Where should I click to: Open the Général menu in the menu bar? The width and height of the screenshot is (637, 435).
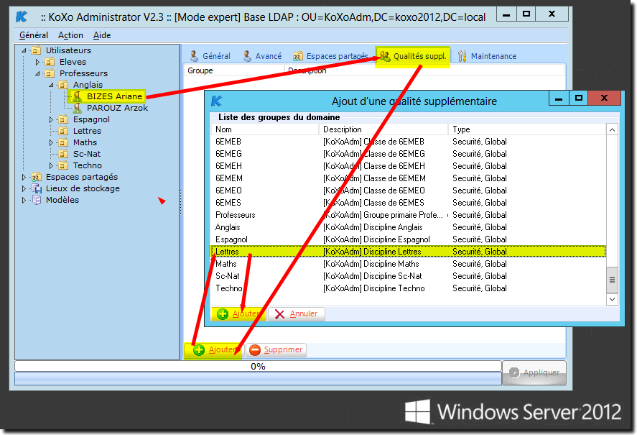(x=34, y=35)
